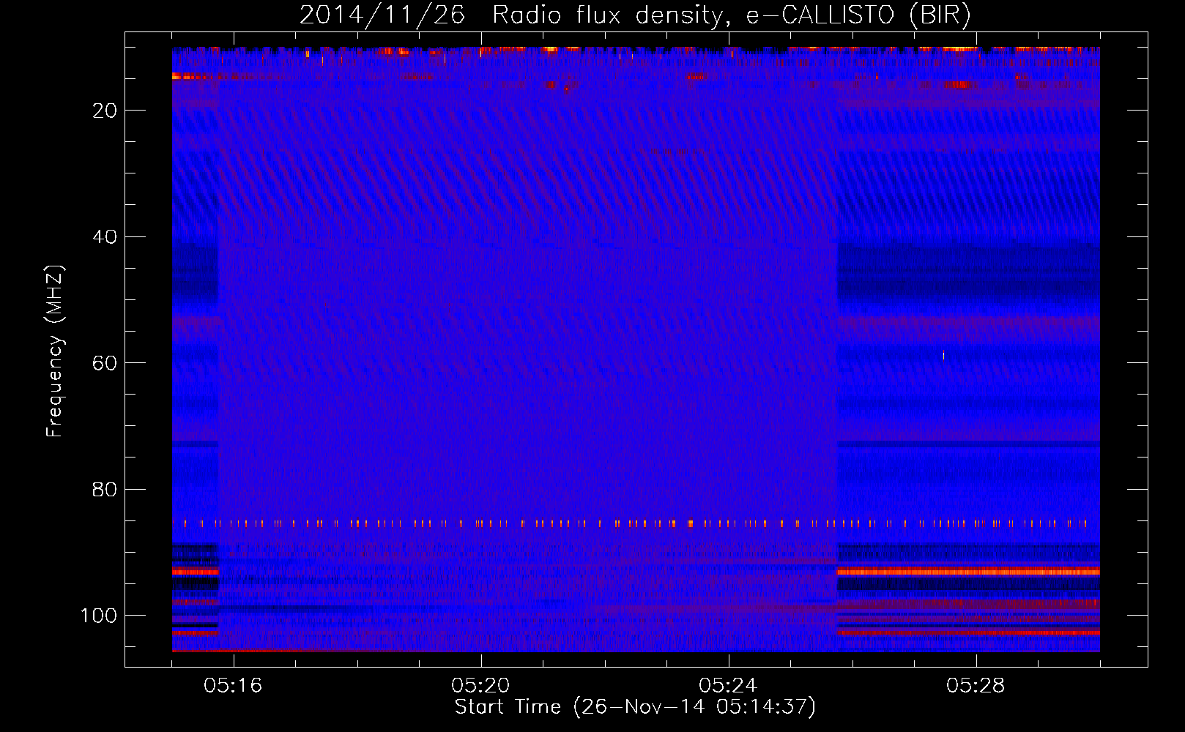Click the 05:20 time tick label
Viewport: 1185px width, 732px height.
pyautogui.click(x=480, y=686)
